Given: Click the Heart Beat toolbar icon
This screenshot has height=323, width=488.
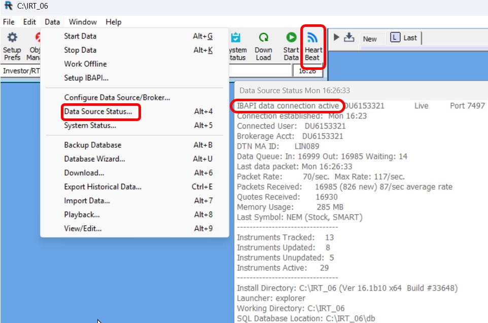Looking at the screenshot, I should (313, 38).
